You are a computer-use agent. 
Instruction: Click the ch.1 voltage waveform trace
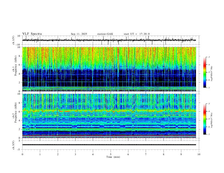109,40
